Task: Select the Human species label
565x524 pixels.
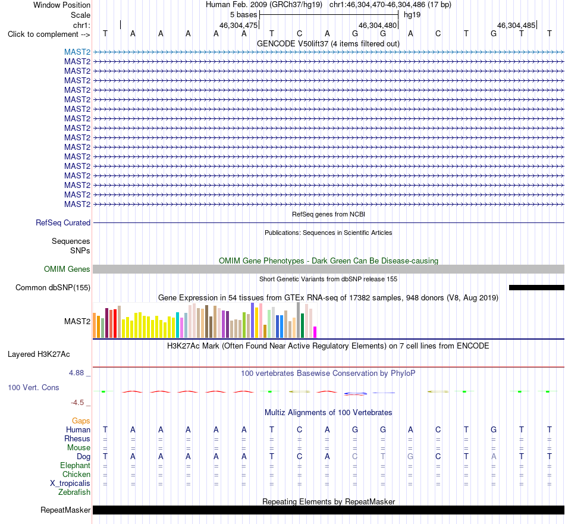Action: click(x=78, y=429)
